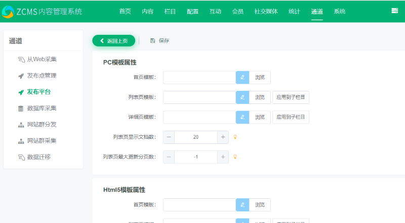Switch to the 统计 top menu

(x=294, y=11)
